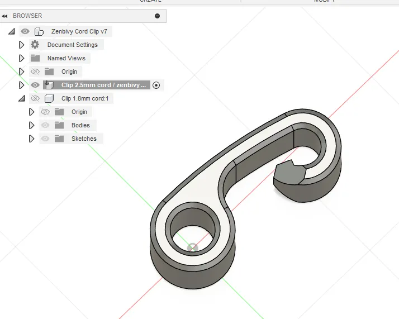Screen dimensions: 399x319
Task: Toggle visibility of the Sketches folder
Action: coord(45,139)
